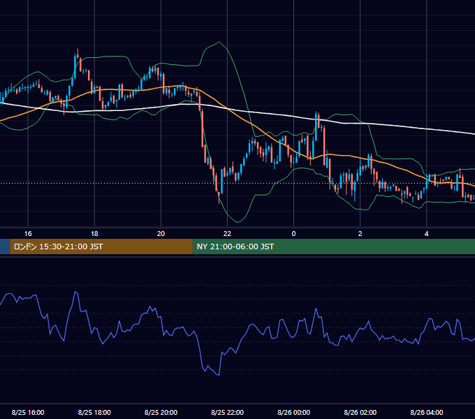Click the 8/25 16:00 date label

(28, 412)
